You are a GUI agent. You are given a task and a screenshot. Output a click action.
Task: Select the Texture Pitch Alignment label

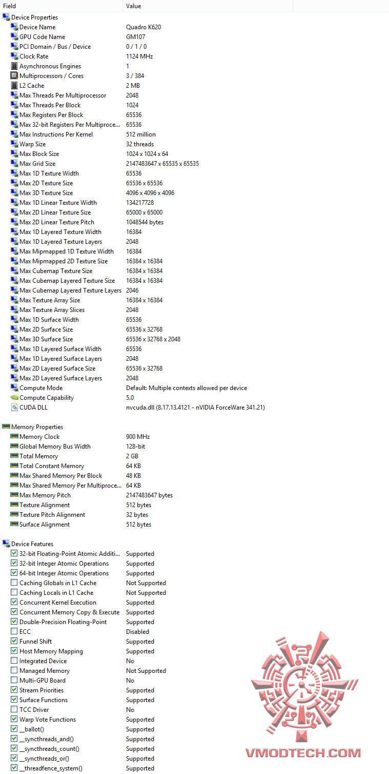tap(52, 514)
